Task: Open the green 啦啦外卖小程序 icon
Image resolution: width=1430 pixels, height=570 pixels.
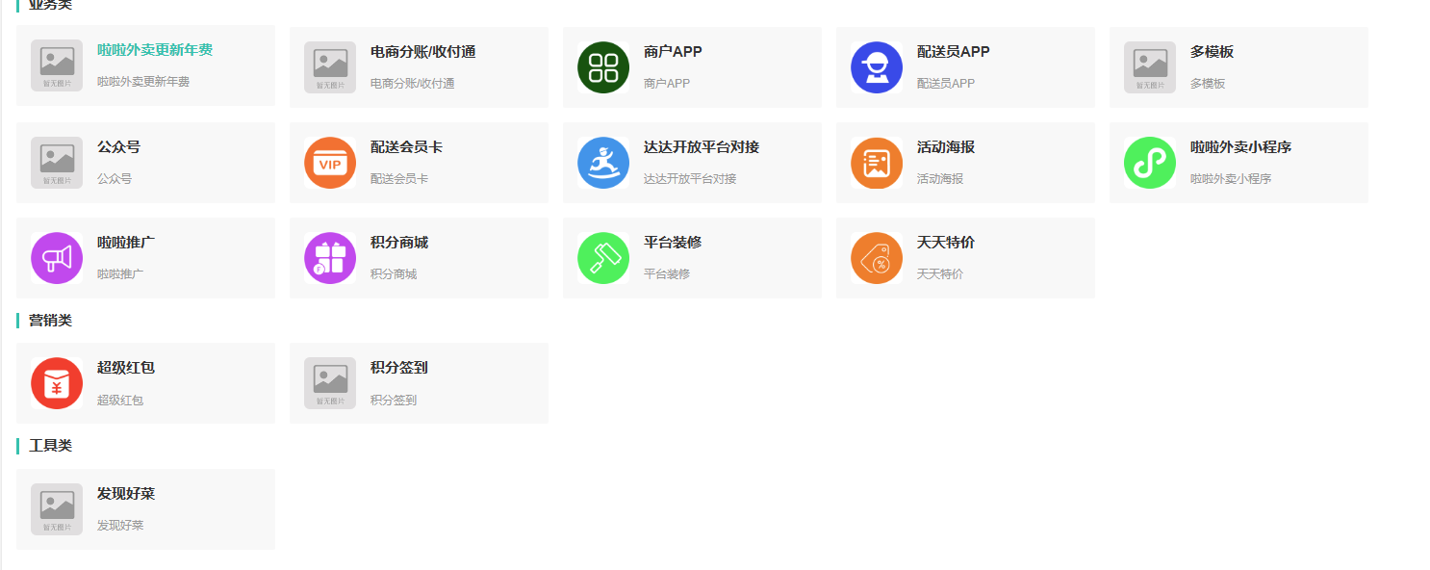Action: click(1150, 163)
